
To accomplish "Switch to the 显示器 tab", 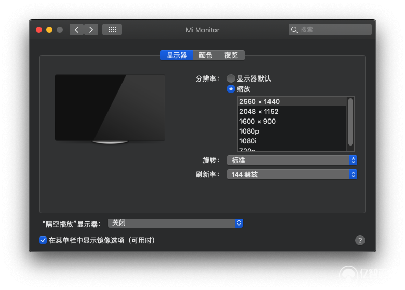I will point(177,55).
